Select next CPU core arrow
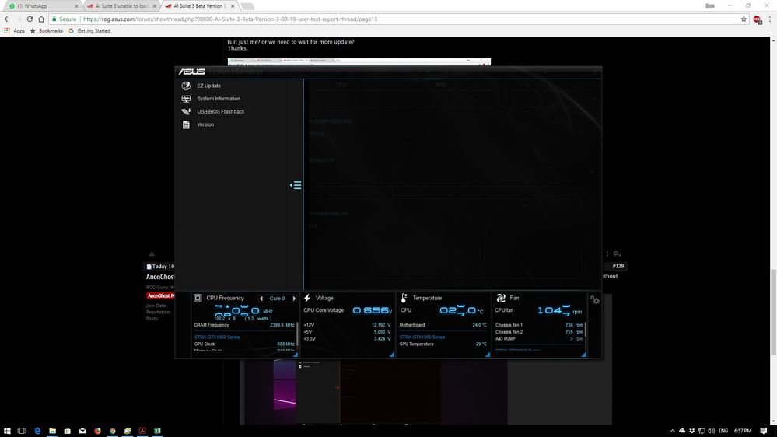Image resolution: width=777 pixels, height=437 pixels. 294,299
